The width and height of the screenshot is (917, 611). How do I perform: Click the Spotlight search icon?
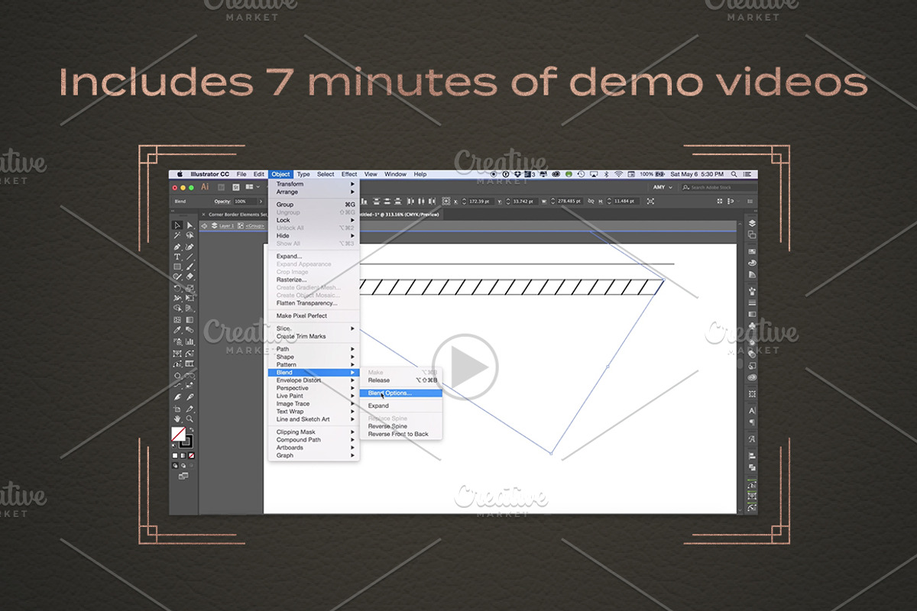click(x=734, y=174)
